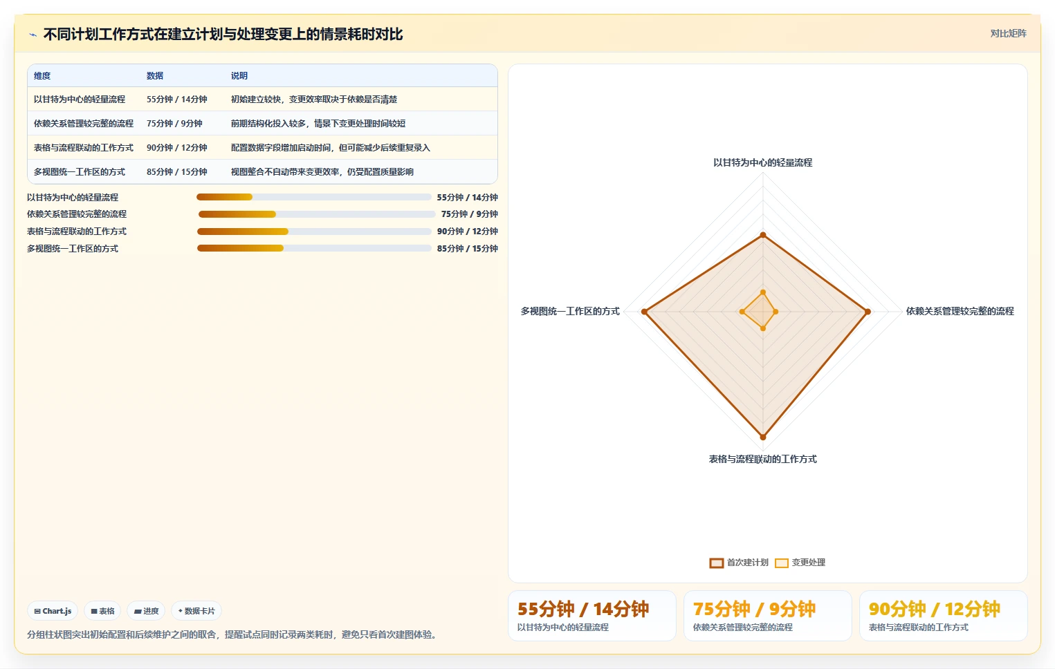
Task: Click the table cell 75分钟 / 9分钟
Action: (174, 124)
